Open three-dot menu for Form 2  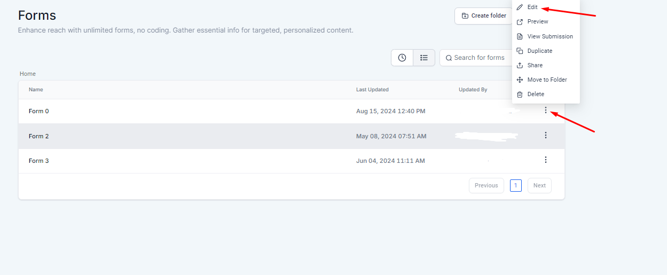545,136
